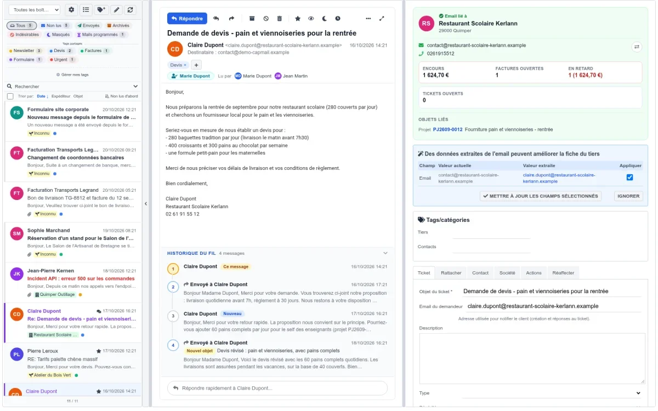The height and width of the screenshot is (411, 658).
Task: Filter by Mails programmés
Action: tap(101, 35)
